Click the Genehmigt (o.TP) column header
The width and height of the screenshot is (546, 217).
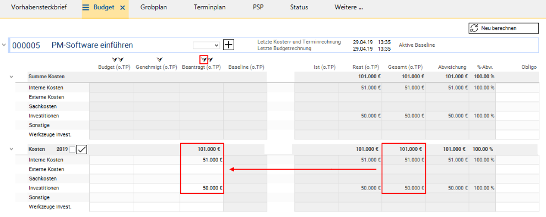click(x=156, y=67)
